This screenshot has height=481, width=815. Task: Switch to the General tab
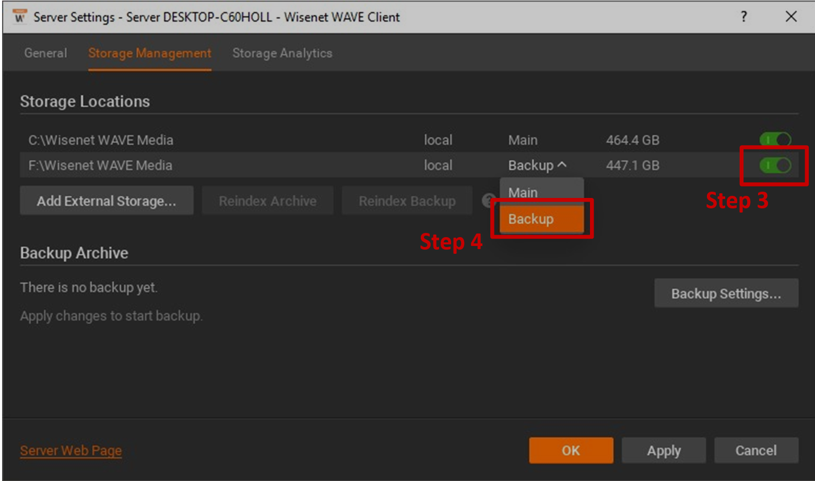(45, 53)
